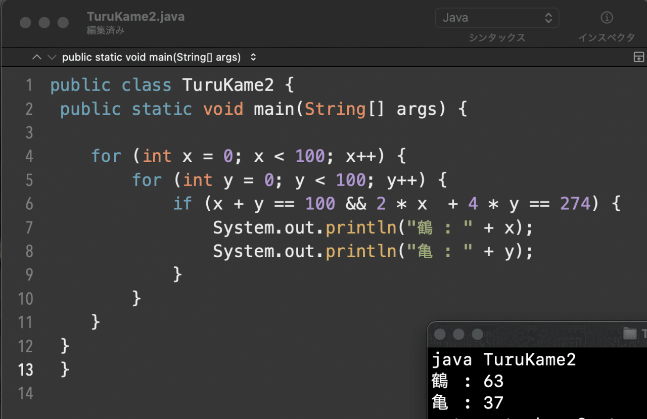Click the "亀 : " string literal
The width and height of the screenshot is (647, 419).
440,251
